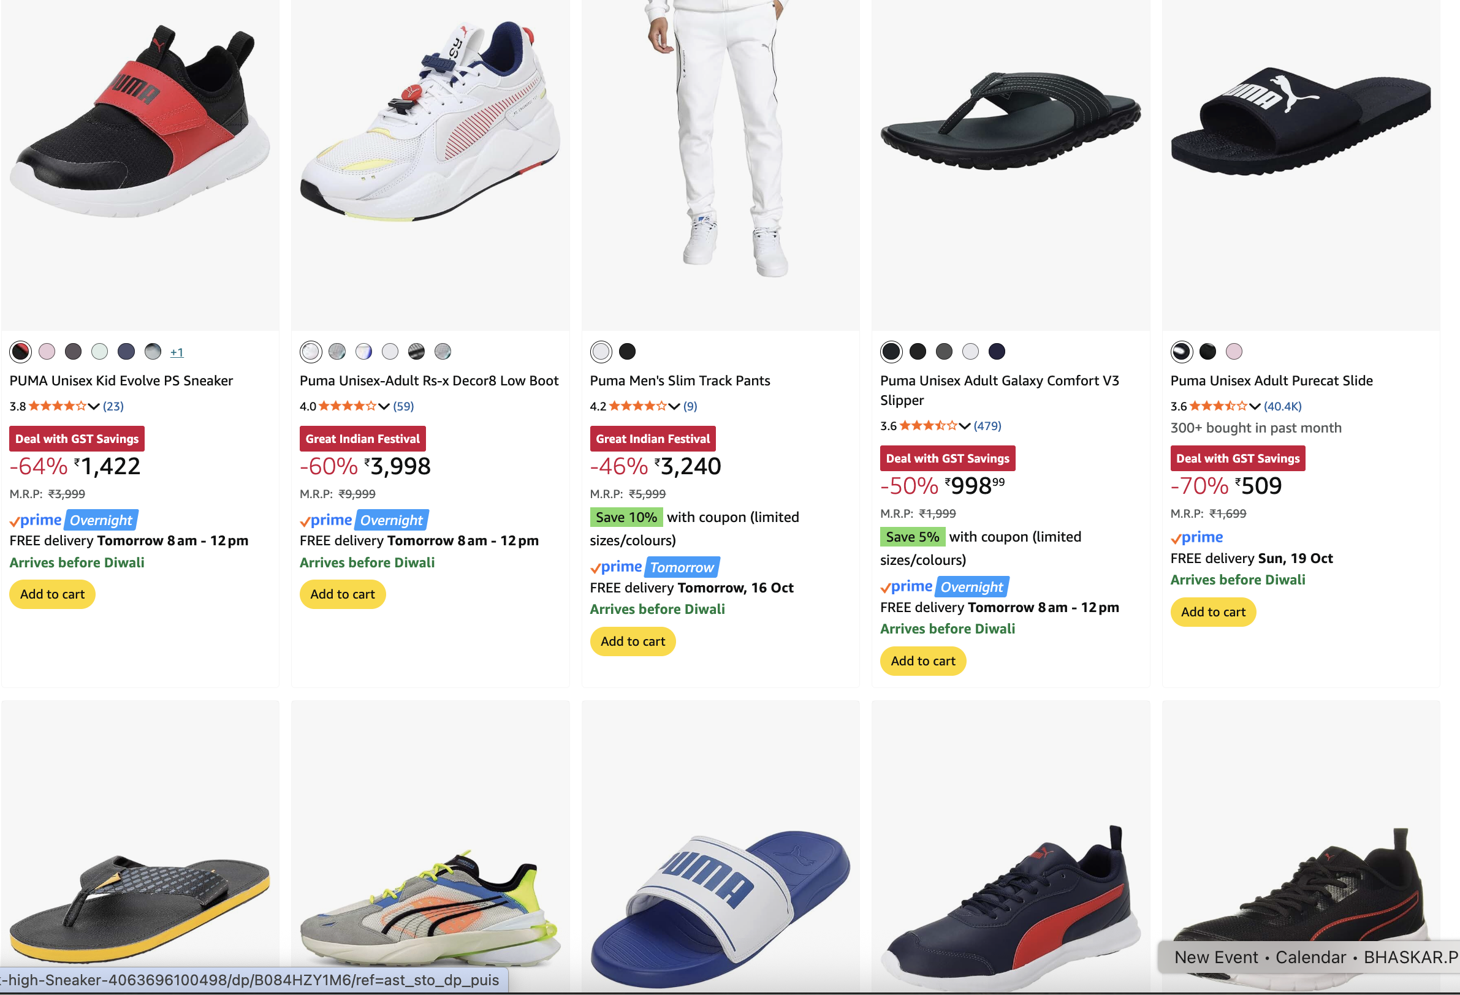Select pink colour swatch for Evolve PS Sneaker
1460x995 pixels.
click(47, 352)
